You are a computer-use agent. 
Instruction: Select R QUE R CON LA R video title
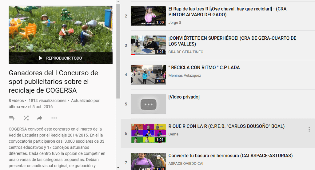226,126
